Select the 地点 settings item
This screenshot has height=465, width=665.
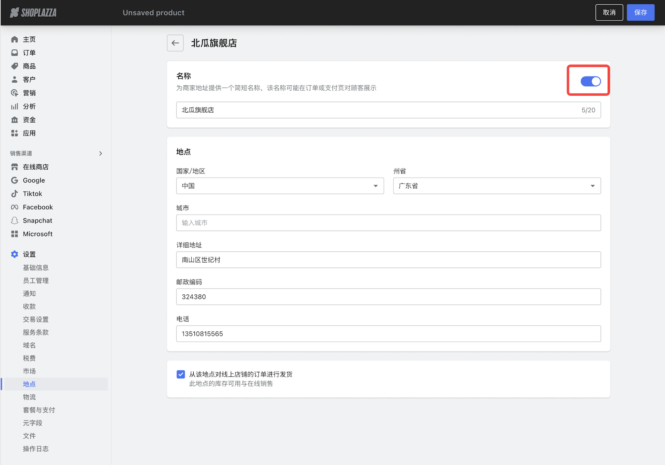[29, 384]
